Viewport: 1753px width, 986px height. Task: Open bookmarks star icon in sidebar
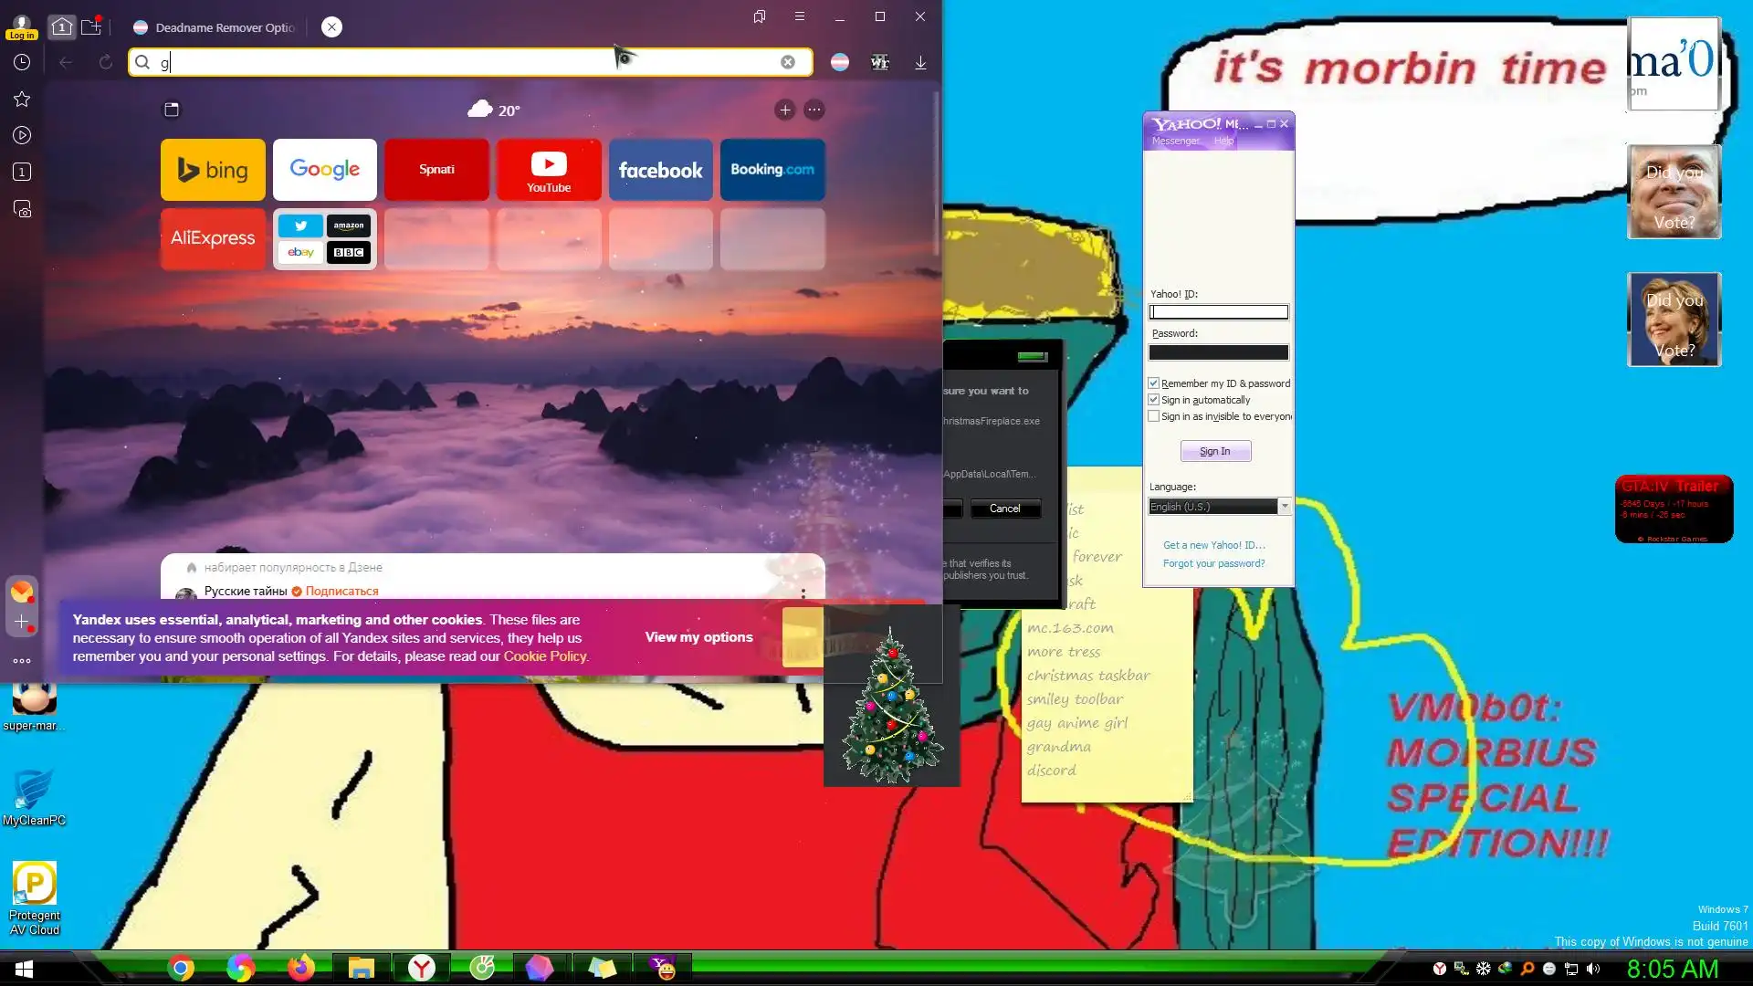coord(22,99)
